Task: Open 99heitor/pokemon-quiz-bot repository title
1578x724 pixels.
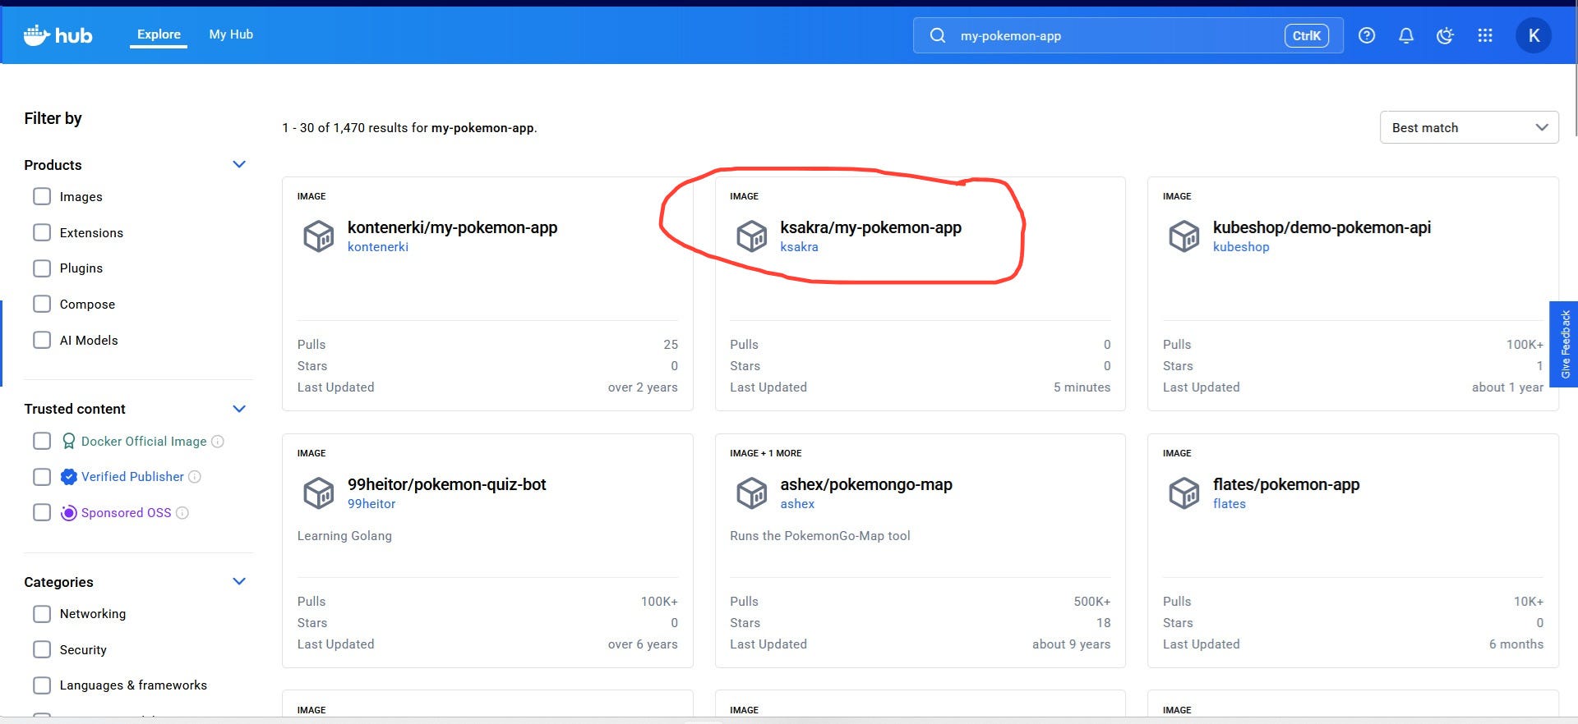Action: tap(446, 484)
